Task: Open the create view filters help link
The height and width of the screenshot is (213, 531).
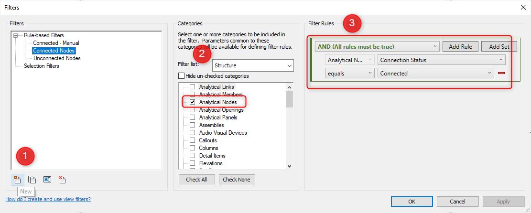Action: [x=48, y=199]
